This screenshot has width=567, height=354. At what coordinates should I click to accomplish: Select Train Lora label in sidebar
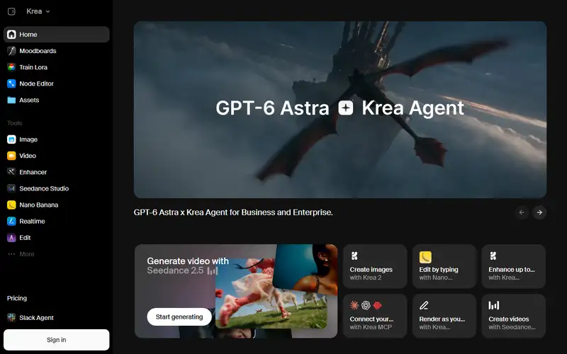[33, 67]
